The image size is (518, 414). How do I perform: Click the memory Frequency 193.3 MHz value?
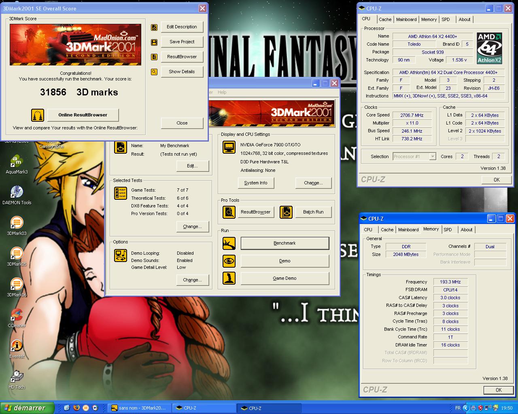tap(450, 282)
